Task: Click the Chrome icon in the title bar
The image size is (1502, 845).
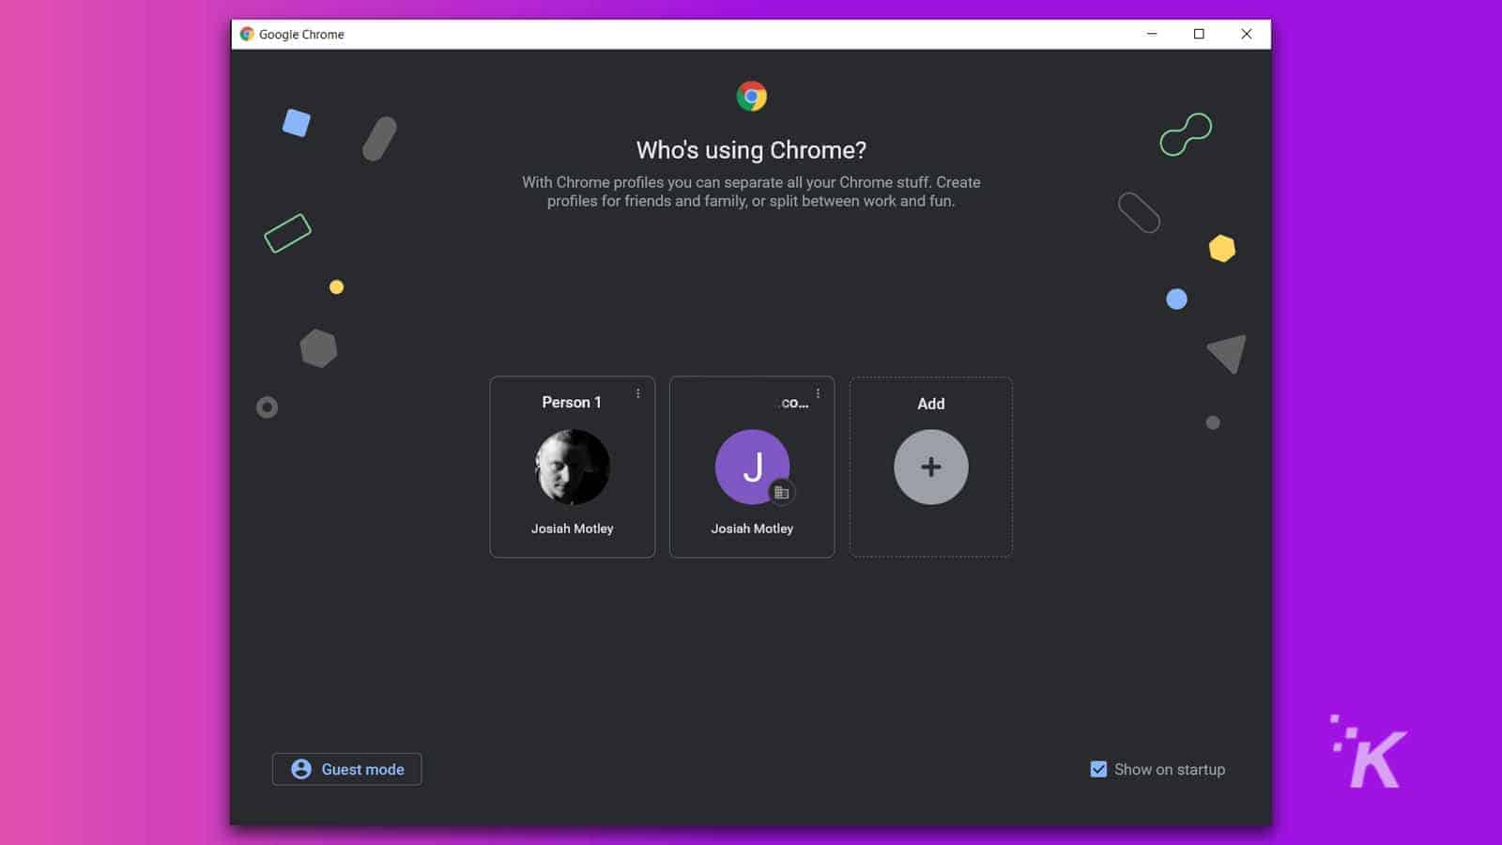Action: click(246, 34)
